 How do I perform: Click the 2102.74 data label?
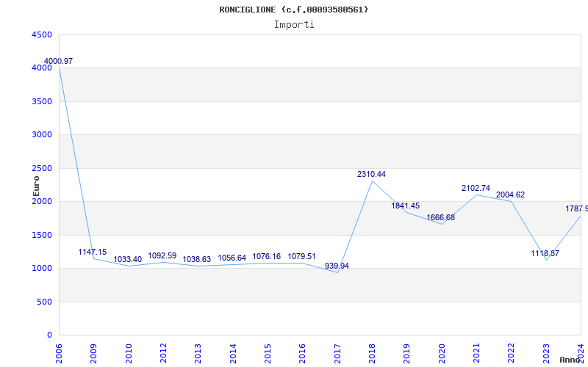coord(476,189)
